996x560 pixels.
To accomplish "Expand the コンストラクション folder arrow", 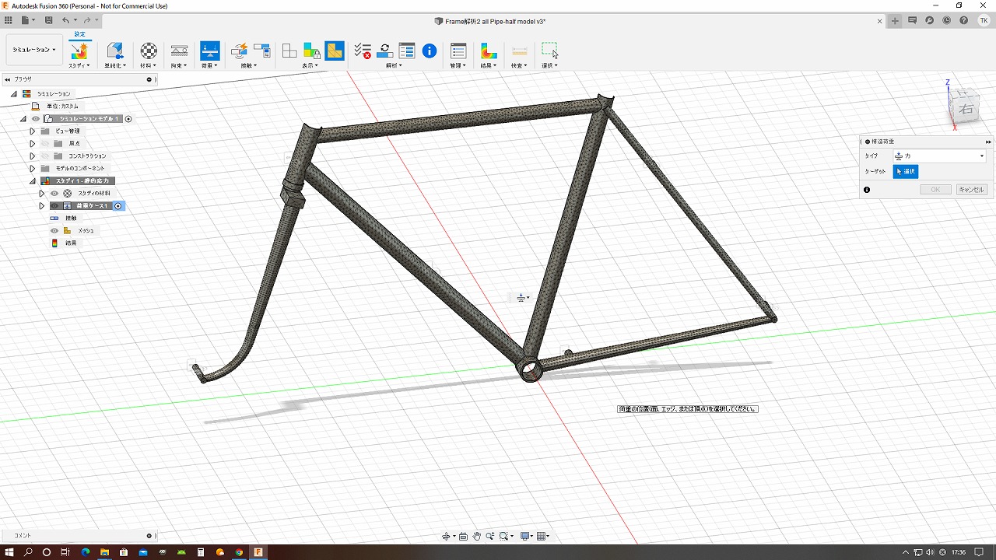I will point(32,156).
